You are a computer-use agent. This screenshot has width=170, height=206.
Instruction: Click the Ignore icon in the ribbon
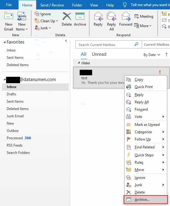37,14
